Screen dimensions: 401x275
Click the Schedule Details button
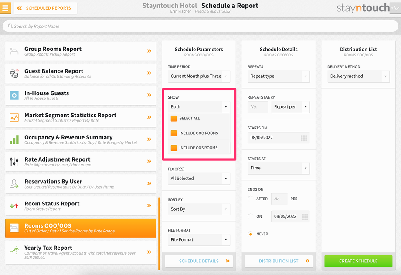199,261
